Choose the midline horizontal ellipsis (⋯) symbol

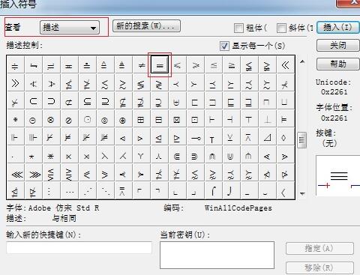70,191
